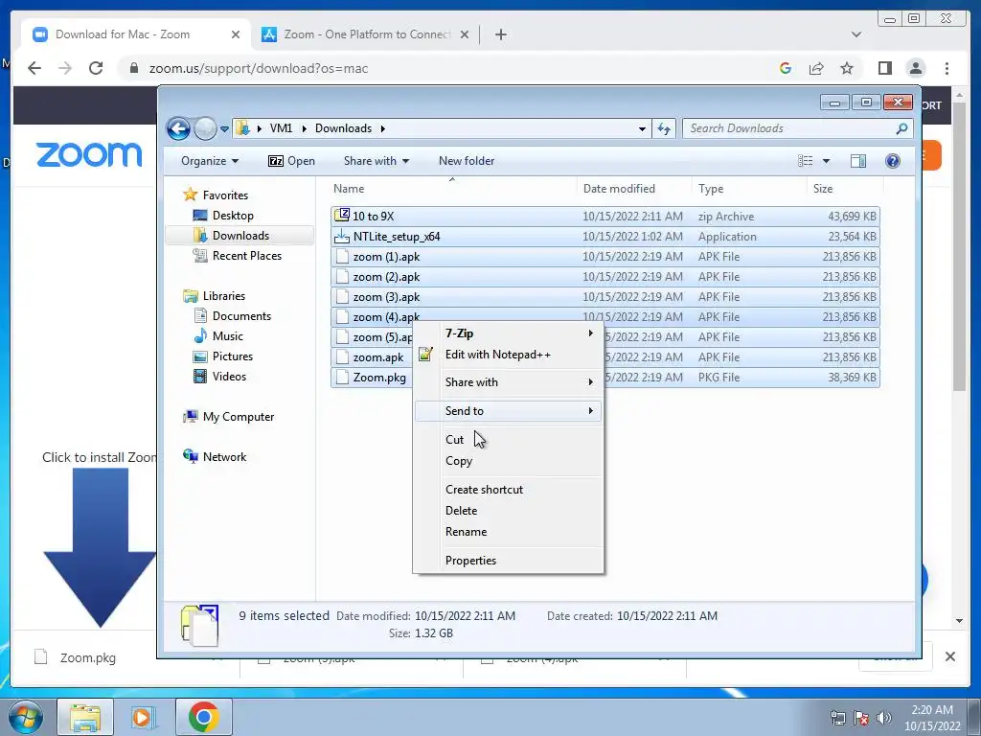Reload the Chrome page

pos(96,68)
